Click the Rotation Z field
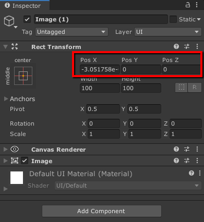Viewport: 204px width, 222px height. point(186,124)
